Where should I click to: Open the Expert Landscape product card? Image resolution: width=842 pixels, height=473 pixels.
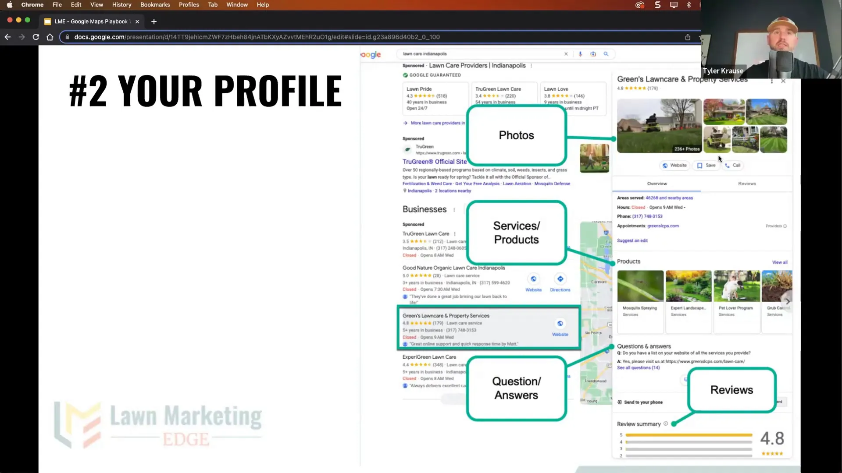(x=689, y=301)
